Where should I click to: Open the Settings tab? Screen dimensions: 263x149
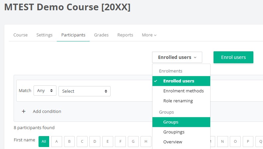(x=44, y=35)
